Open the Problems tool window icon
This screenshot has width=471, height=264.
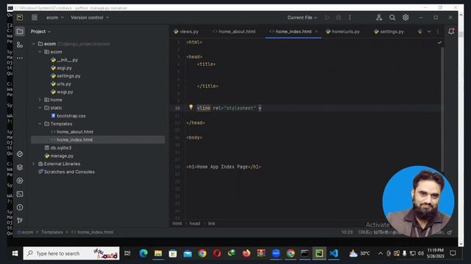[20, 207]
